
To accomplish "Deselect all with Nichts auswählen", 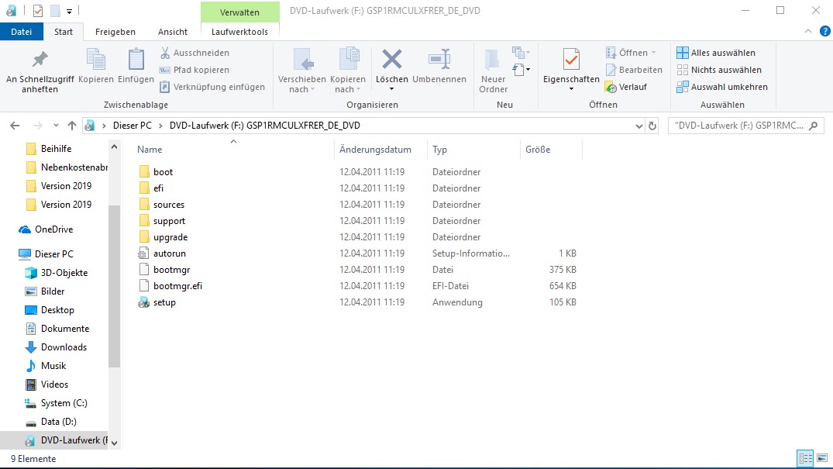I will 719,70.
